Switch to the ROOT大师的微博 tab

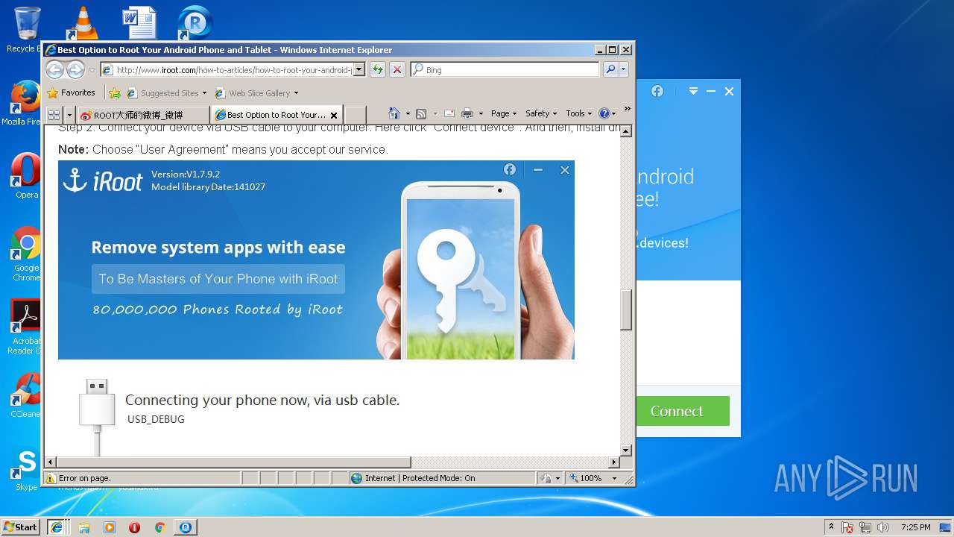(142, 115)
